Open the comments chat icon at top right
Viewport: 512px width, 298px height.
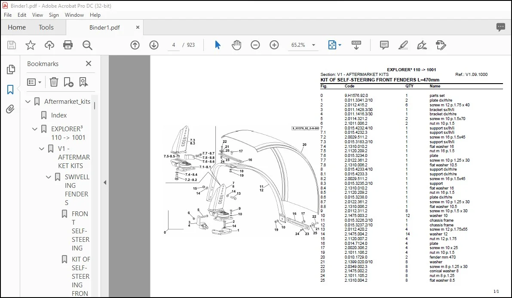500,27
